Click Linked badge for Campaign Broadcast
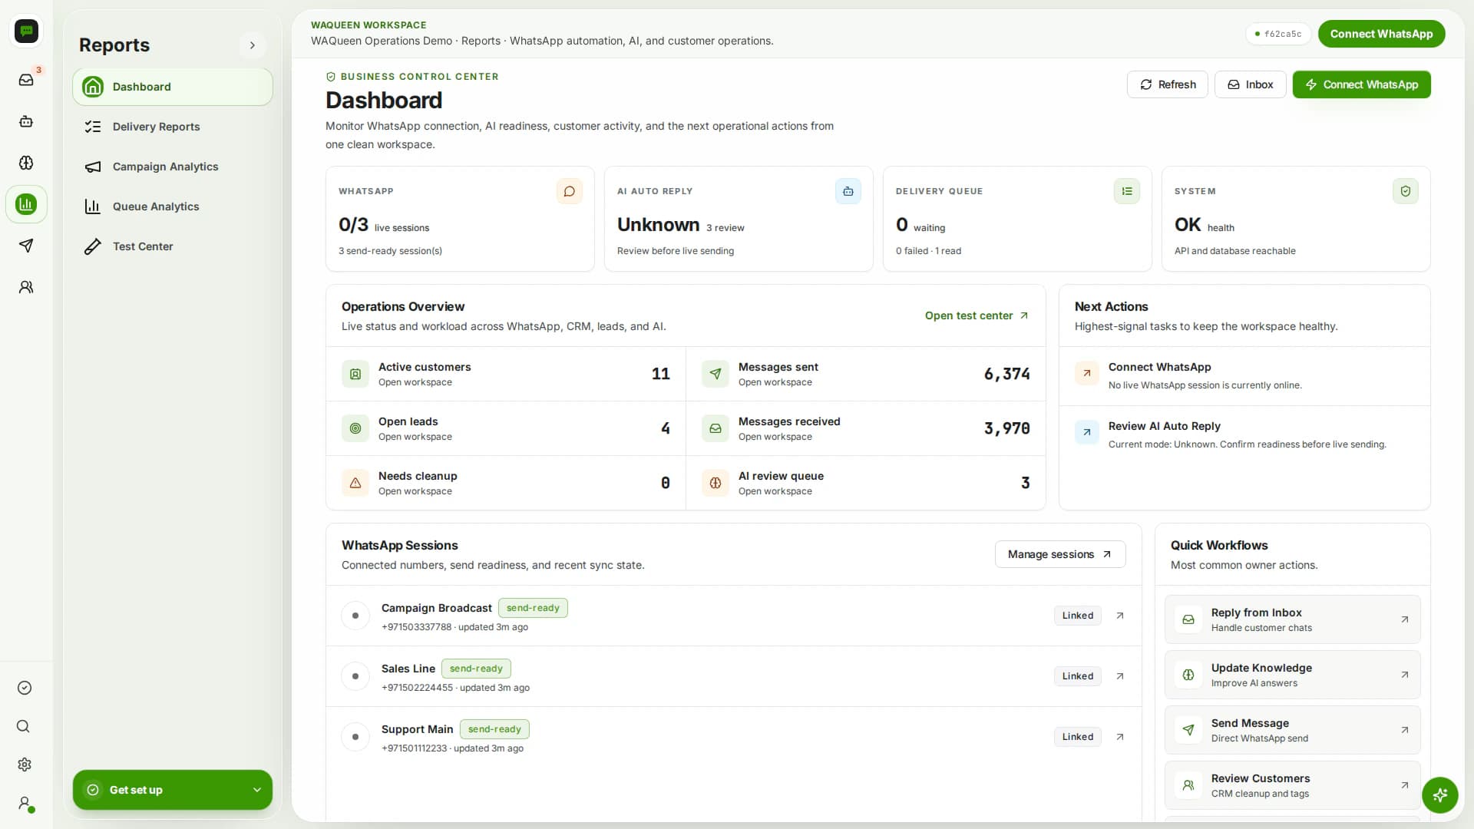The height and width of the screenshot is (829, 1474). [1078, 616]
